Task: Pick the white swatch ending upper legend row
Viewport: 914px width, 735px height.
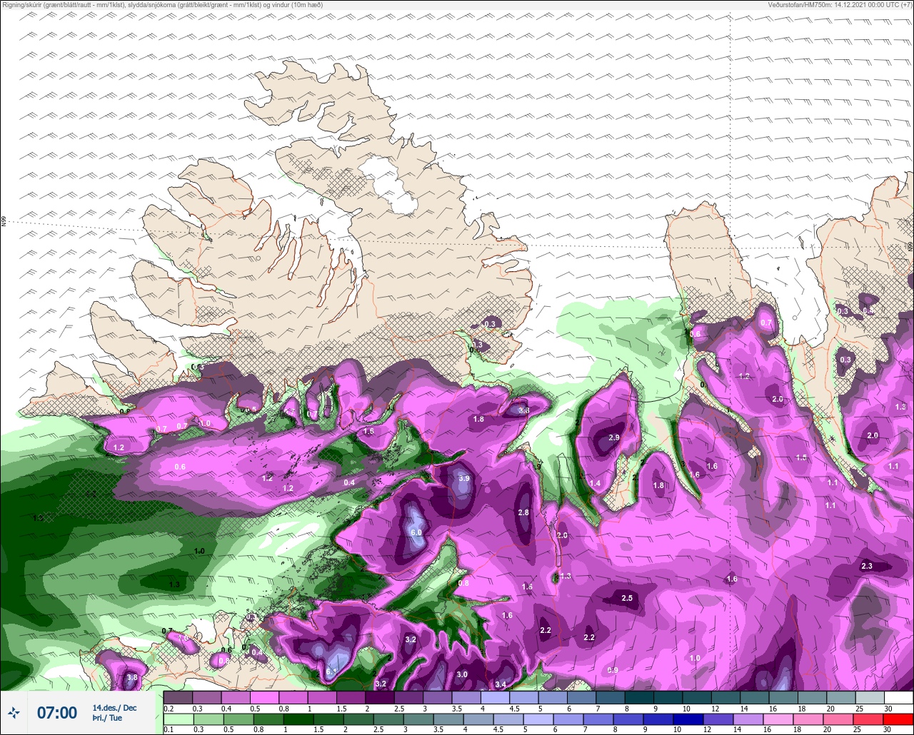Action: 898,697
